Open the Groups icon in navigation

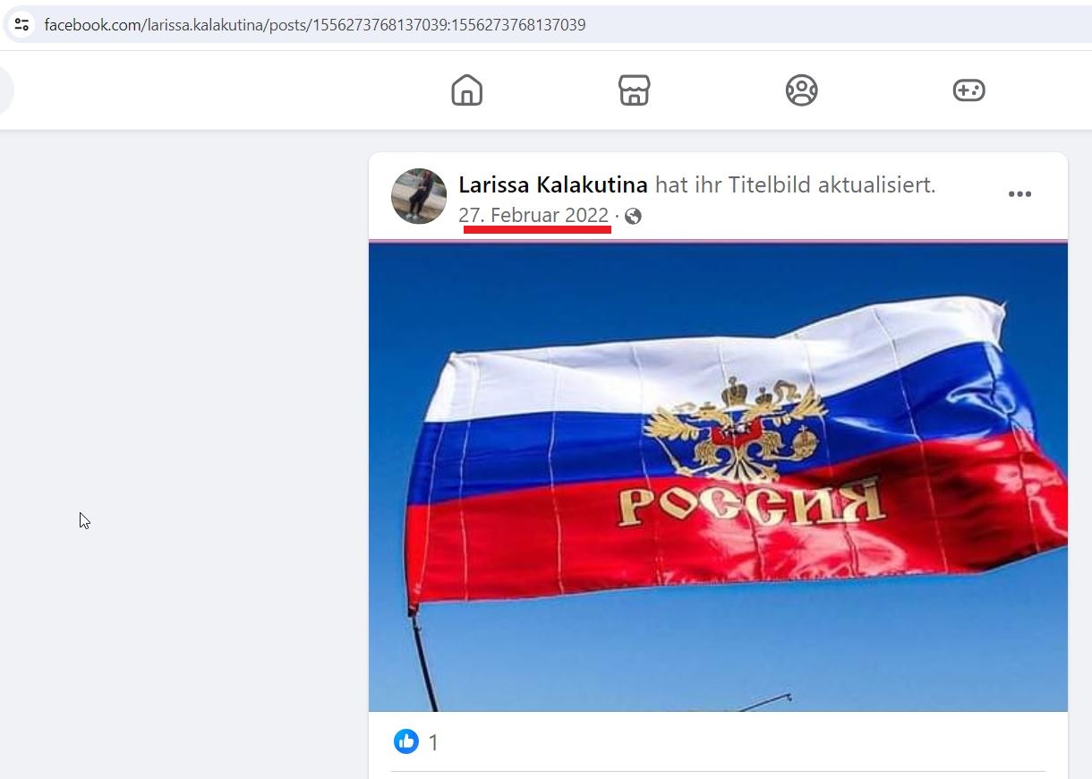tap(801, 90)
